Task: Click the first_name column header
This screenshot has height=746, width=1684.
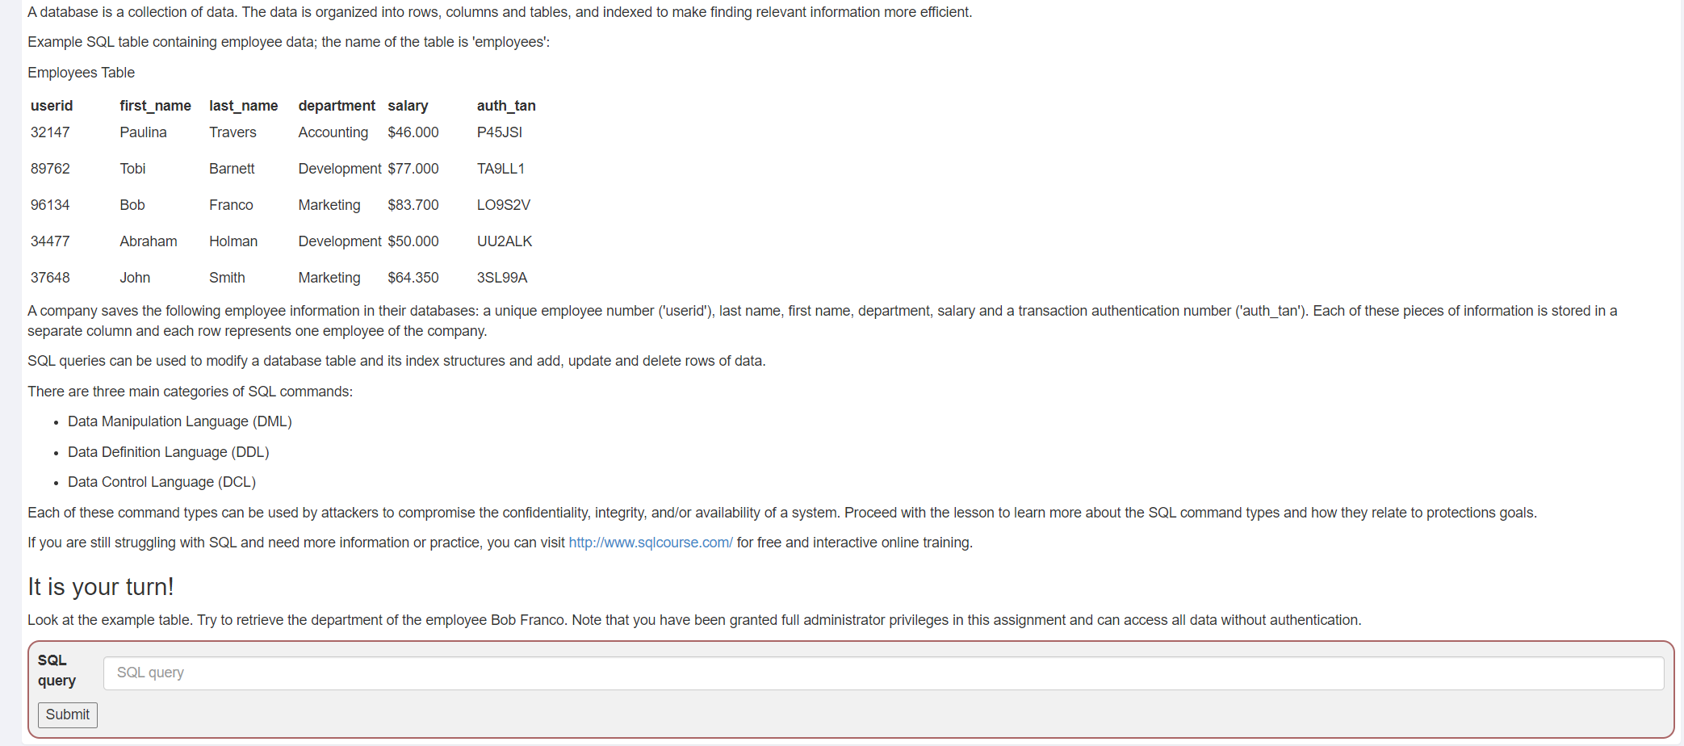Action: (155, 106)
